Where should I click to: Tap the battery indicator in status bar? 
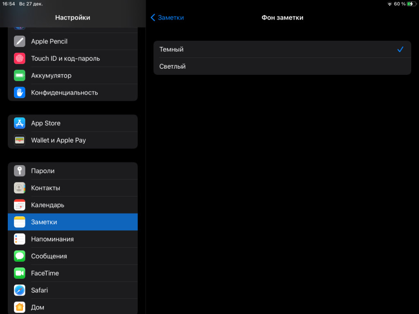point(410,4)
